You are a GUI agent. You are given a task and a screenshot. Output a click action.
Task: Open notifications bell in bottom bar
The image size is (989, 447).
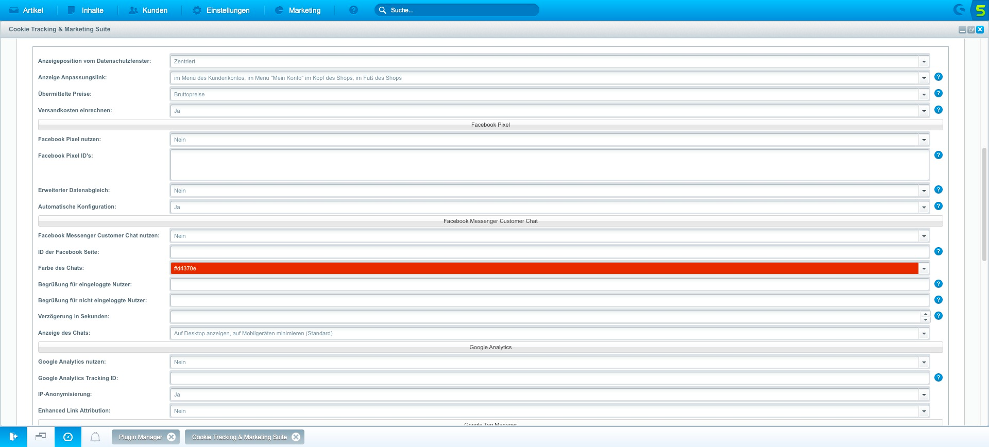[95, 437]
